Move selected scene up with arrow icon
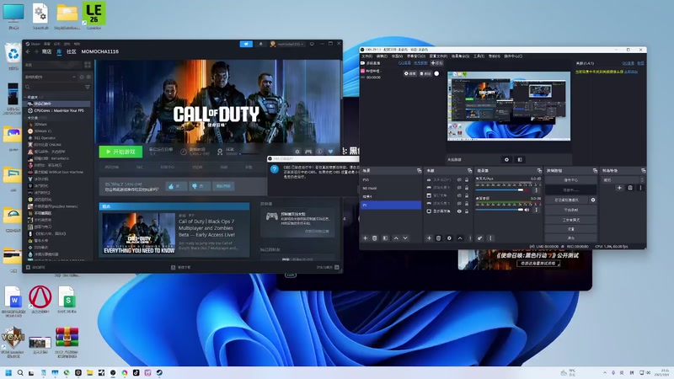 coord(396,238)
